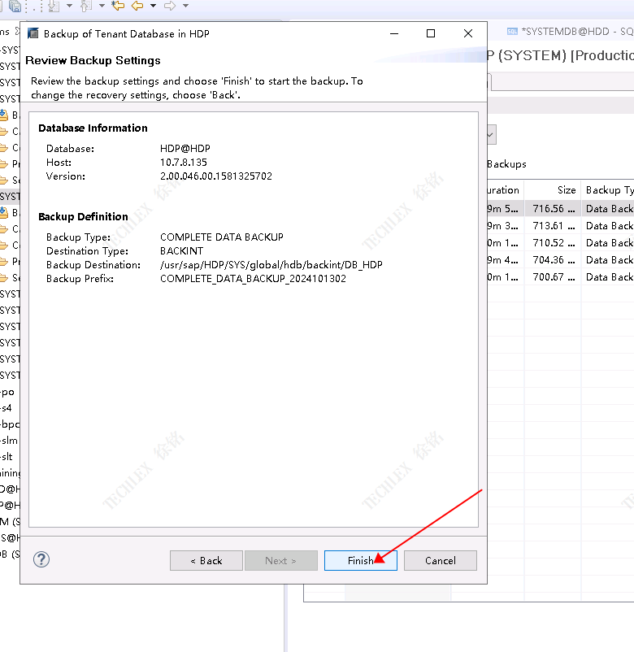Open the combo box above the Backups list

click(x=491, y=134)
